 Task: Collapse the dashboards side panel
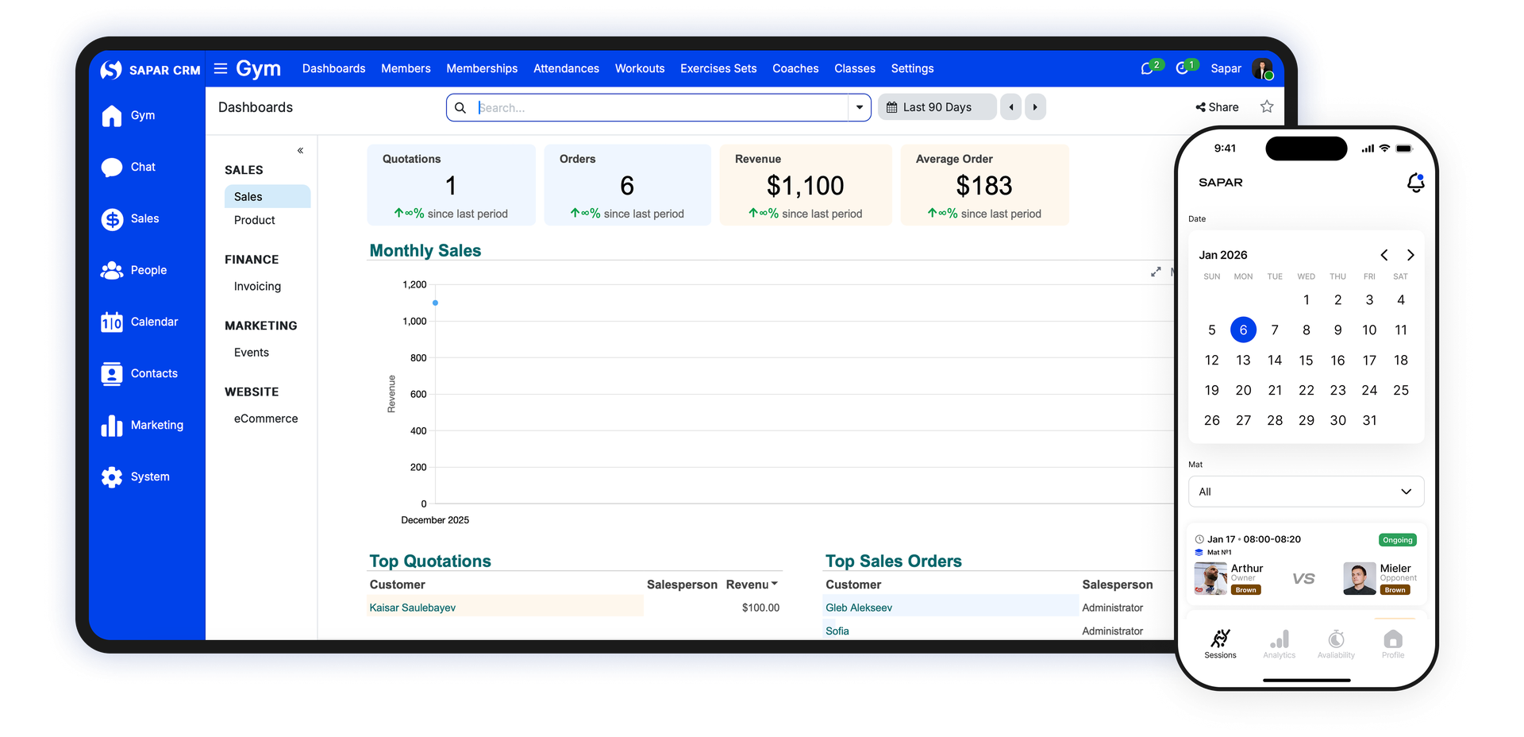click(300, 151)
